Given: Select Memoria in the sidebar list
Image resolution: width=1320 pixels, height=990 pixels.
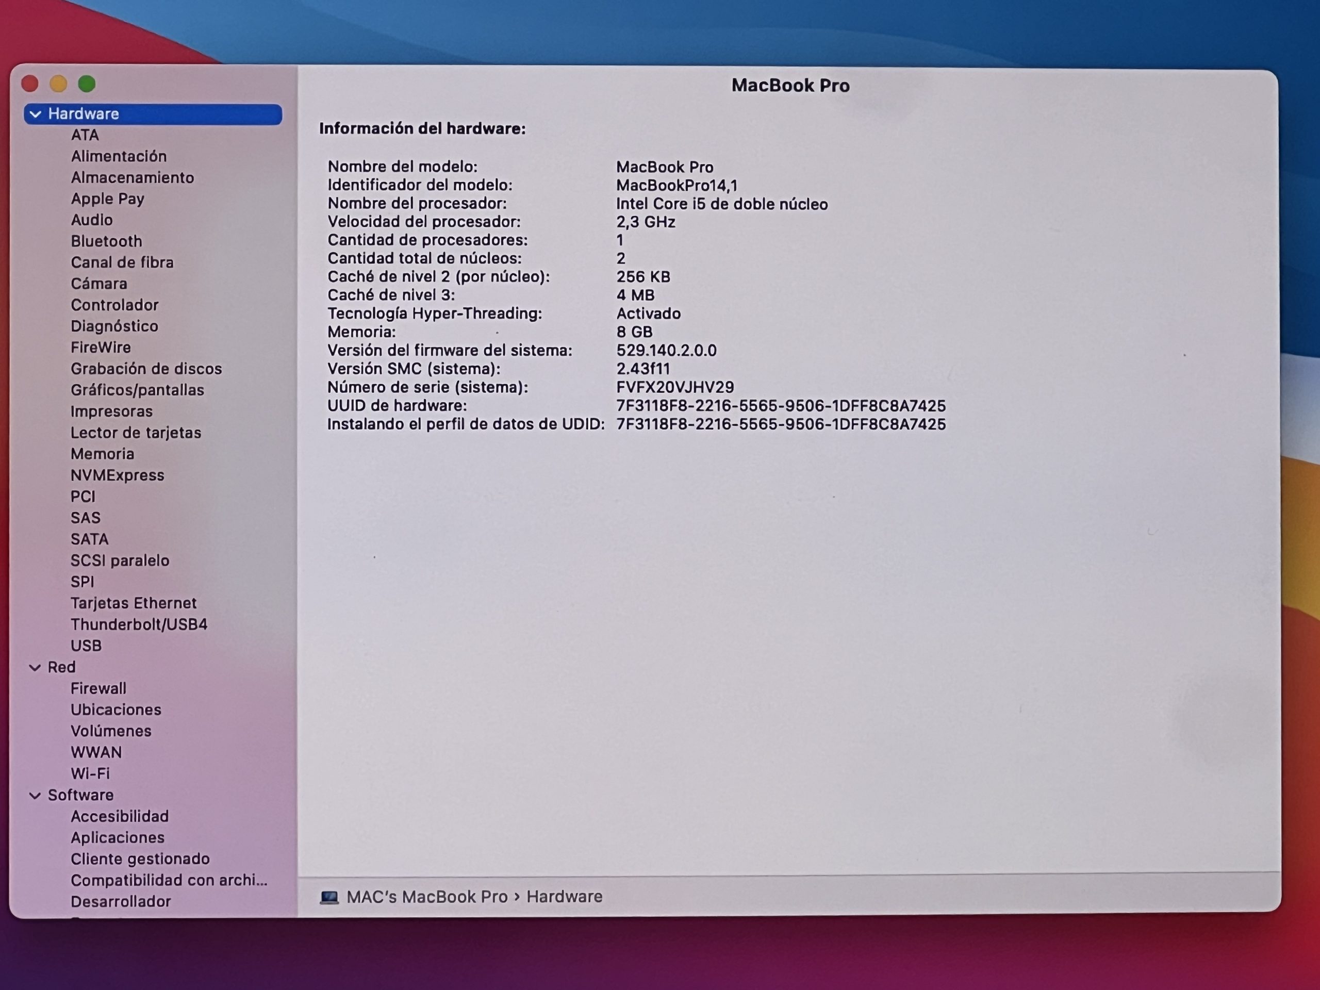Looking at the screenshot, I should point(102,454).
